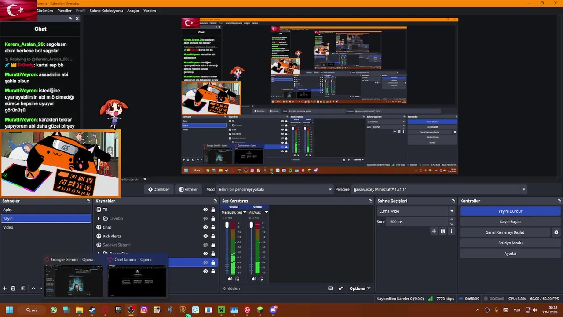Mute the Masaüstü Ses speaker icon

(x=230, y=279)
